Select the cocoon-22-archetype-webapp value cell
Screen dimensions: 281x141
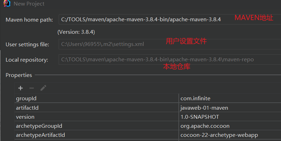click(x=230, y=135)
